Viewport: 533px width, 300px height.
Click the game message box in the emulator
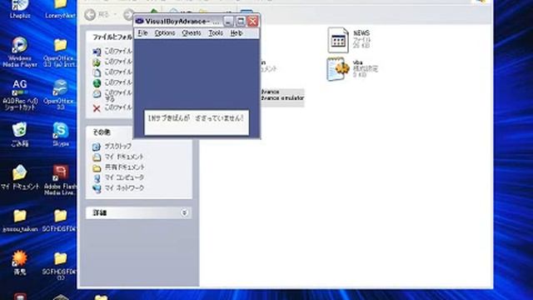click(197, 122)
